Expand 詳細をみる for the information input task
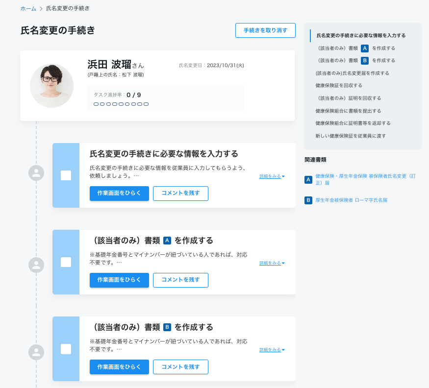 pyautogui.click(x=272, y=176)
